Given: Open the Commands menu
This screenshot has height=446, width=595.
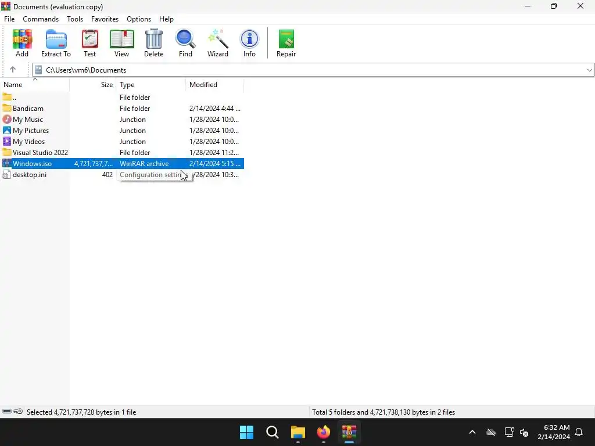Looking at the screenshot, I should 41,19.
